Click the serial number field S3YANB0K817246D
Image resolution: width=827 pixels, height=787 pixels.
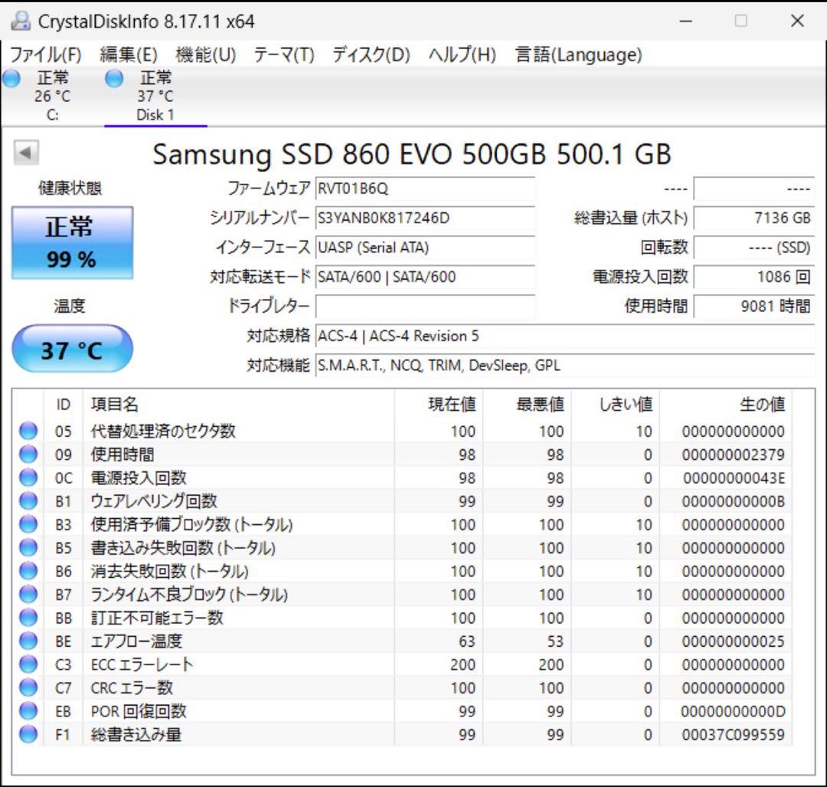click(425, 218)
